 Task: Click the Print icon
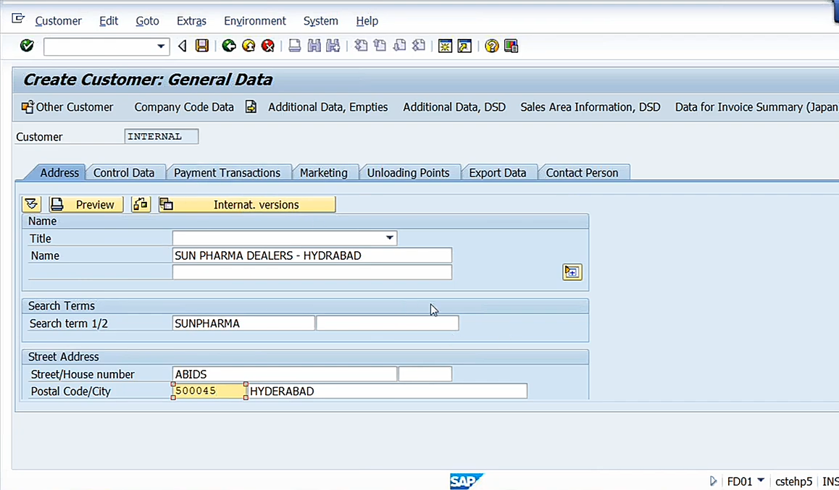coord(294,46)
